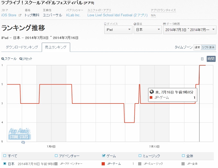Click the ユニバーサル compatibility value
This screenshot has height=168, width=218.
(x=53, y=15)
